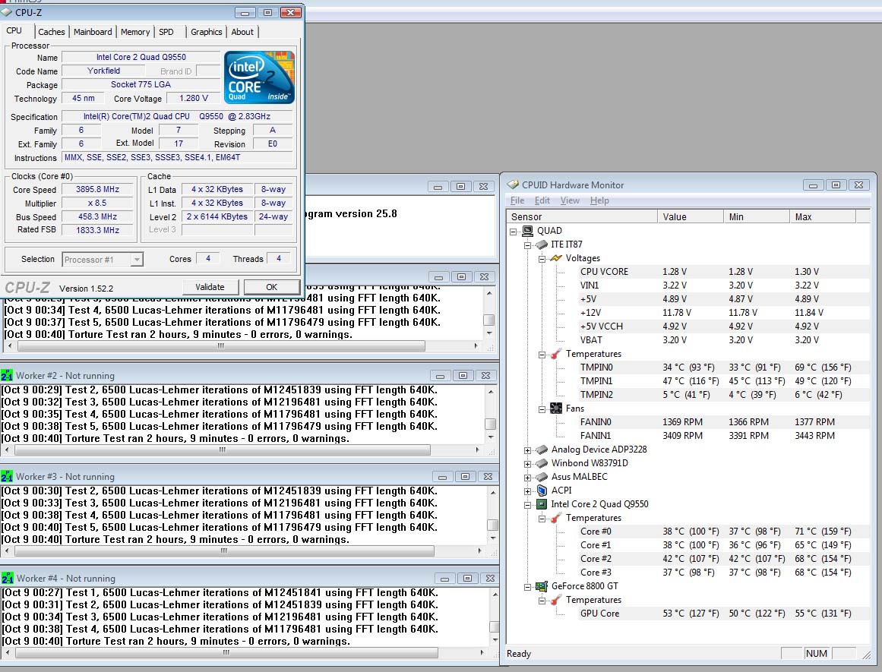Collapse the Voltages group
The width and height of the screenshot is (882, 672).
click(542, 259)
